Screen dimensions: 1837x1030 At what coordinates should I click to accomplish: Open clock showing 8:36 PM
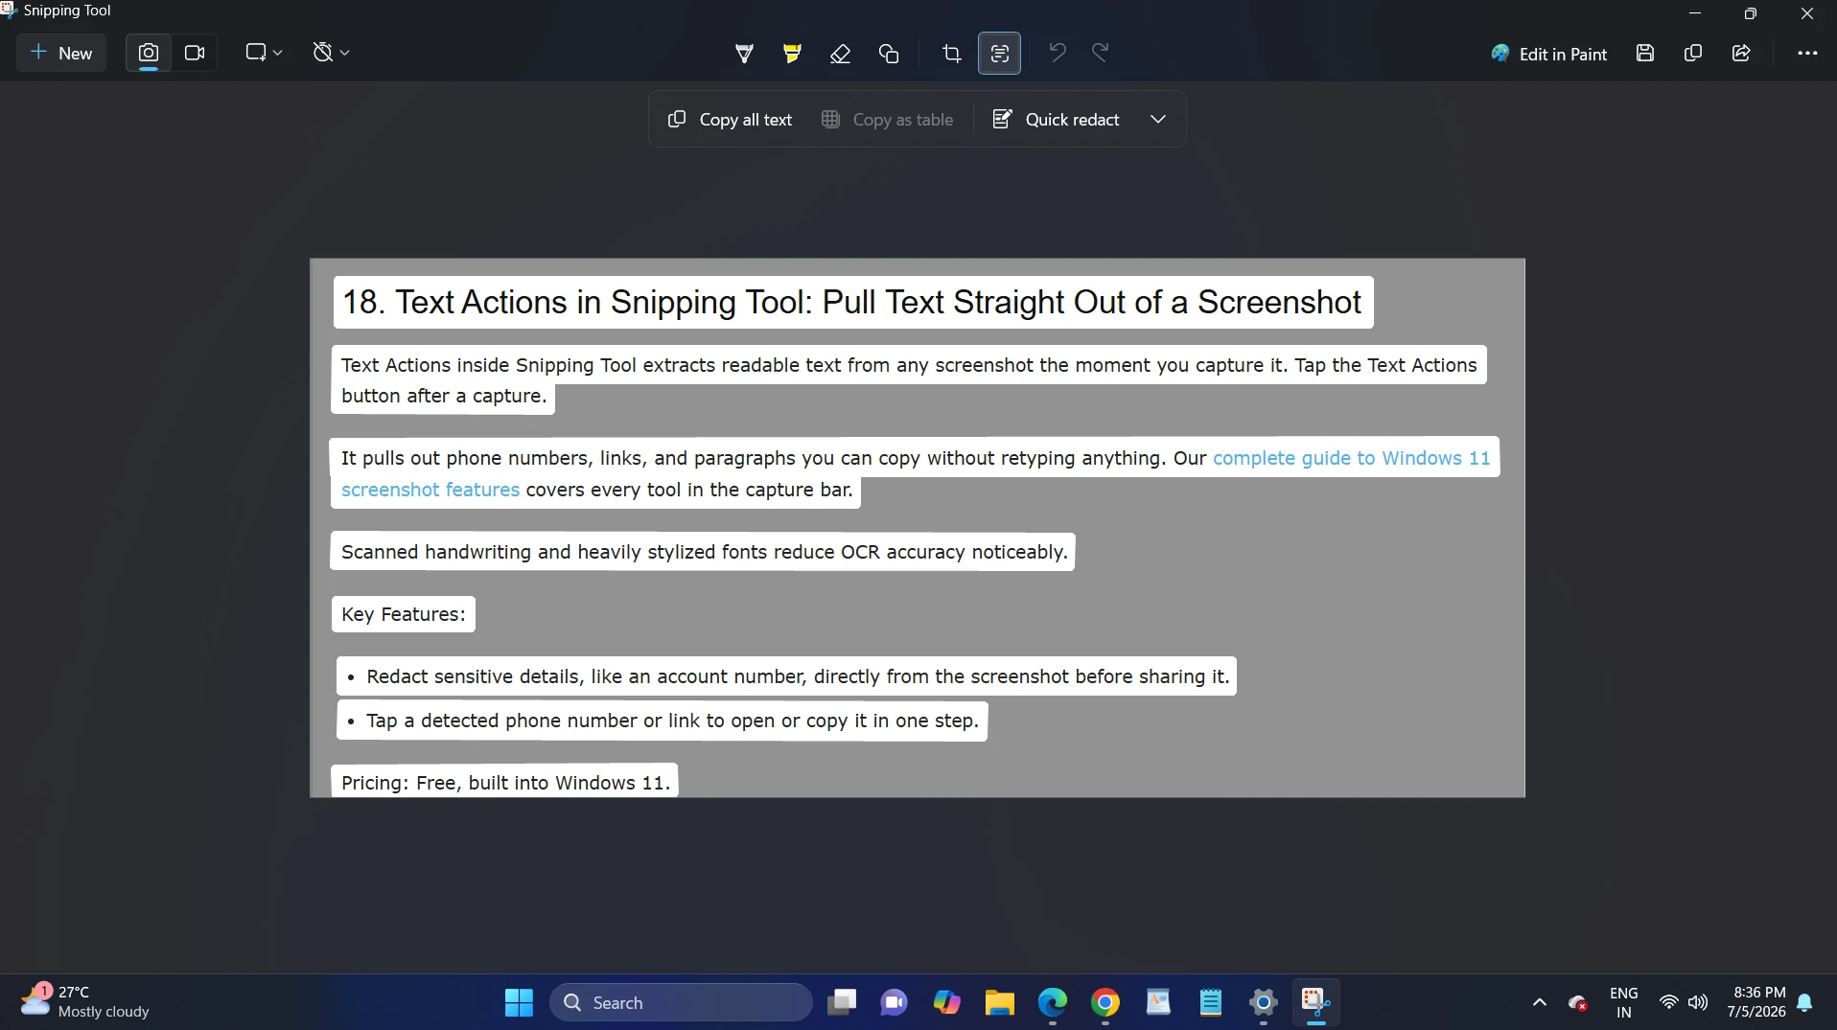click(x=1757, y=1002)
